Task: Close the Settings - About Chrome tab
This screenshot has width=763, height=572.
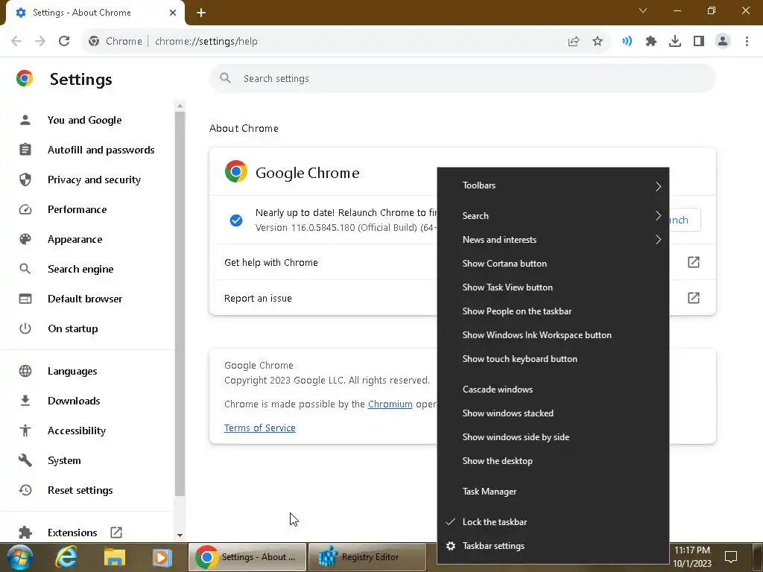Action: click(x=173, y=13)
